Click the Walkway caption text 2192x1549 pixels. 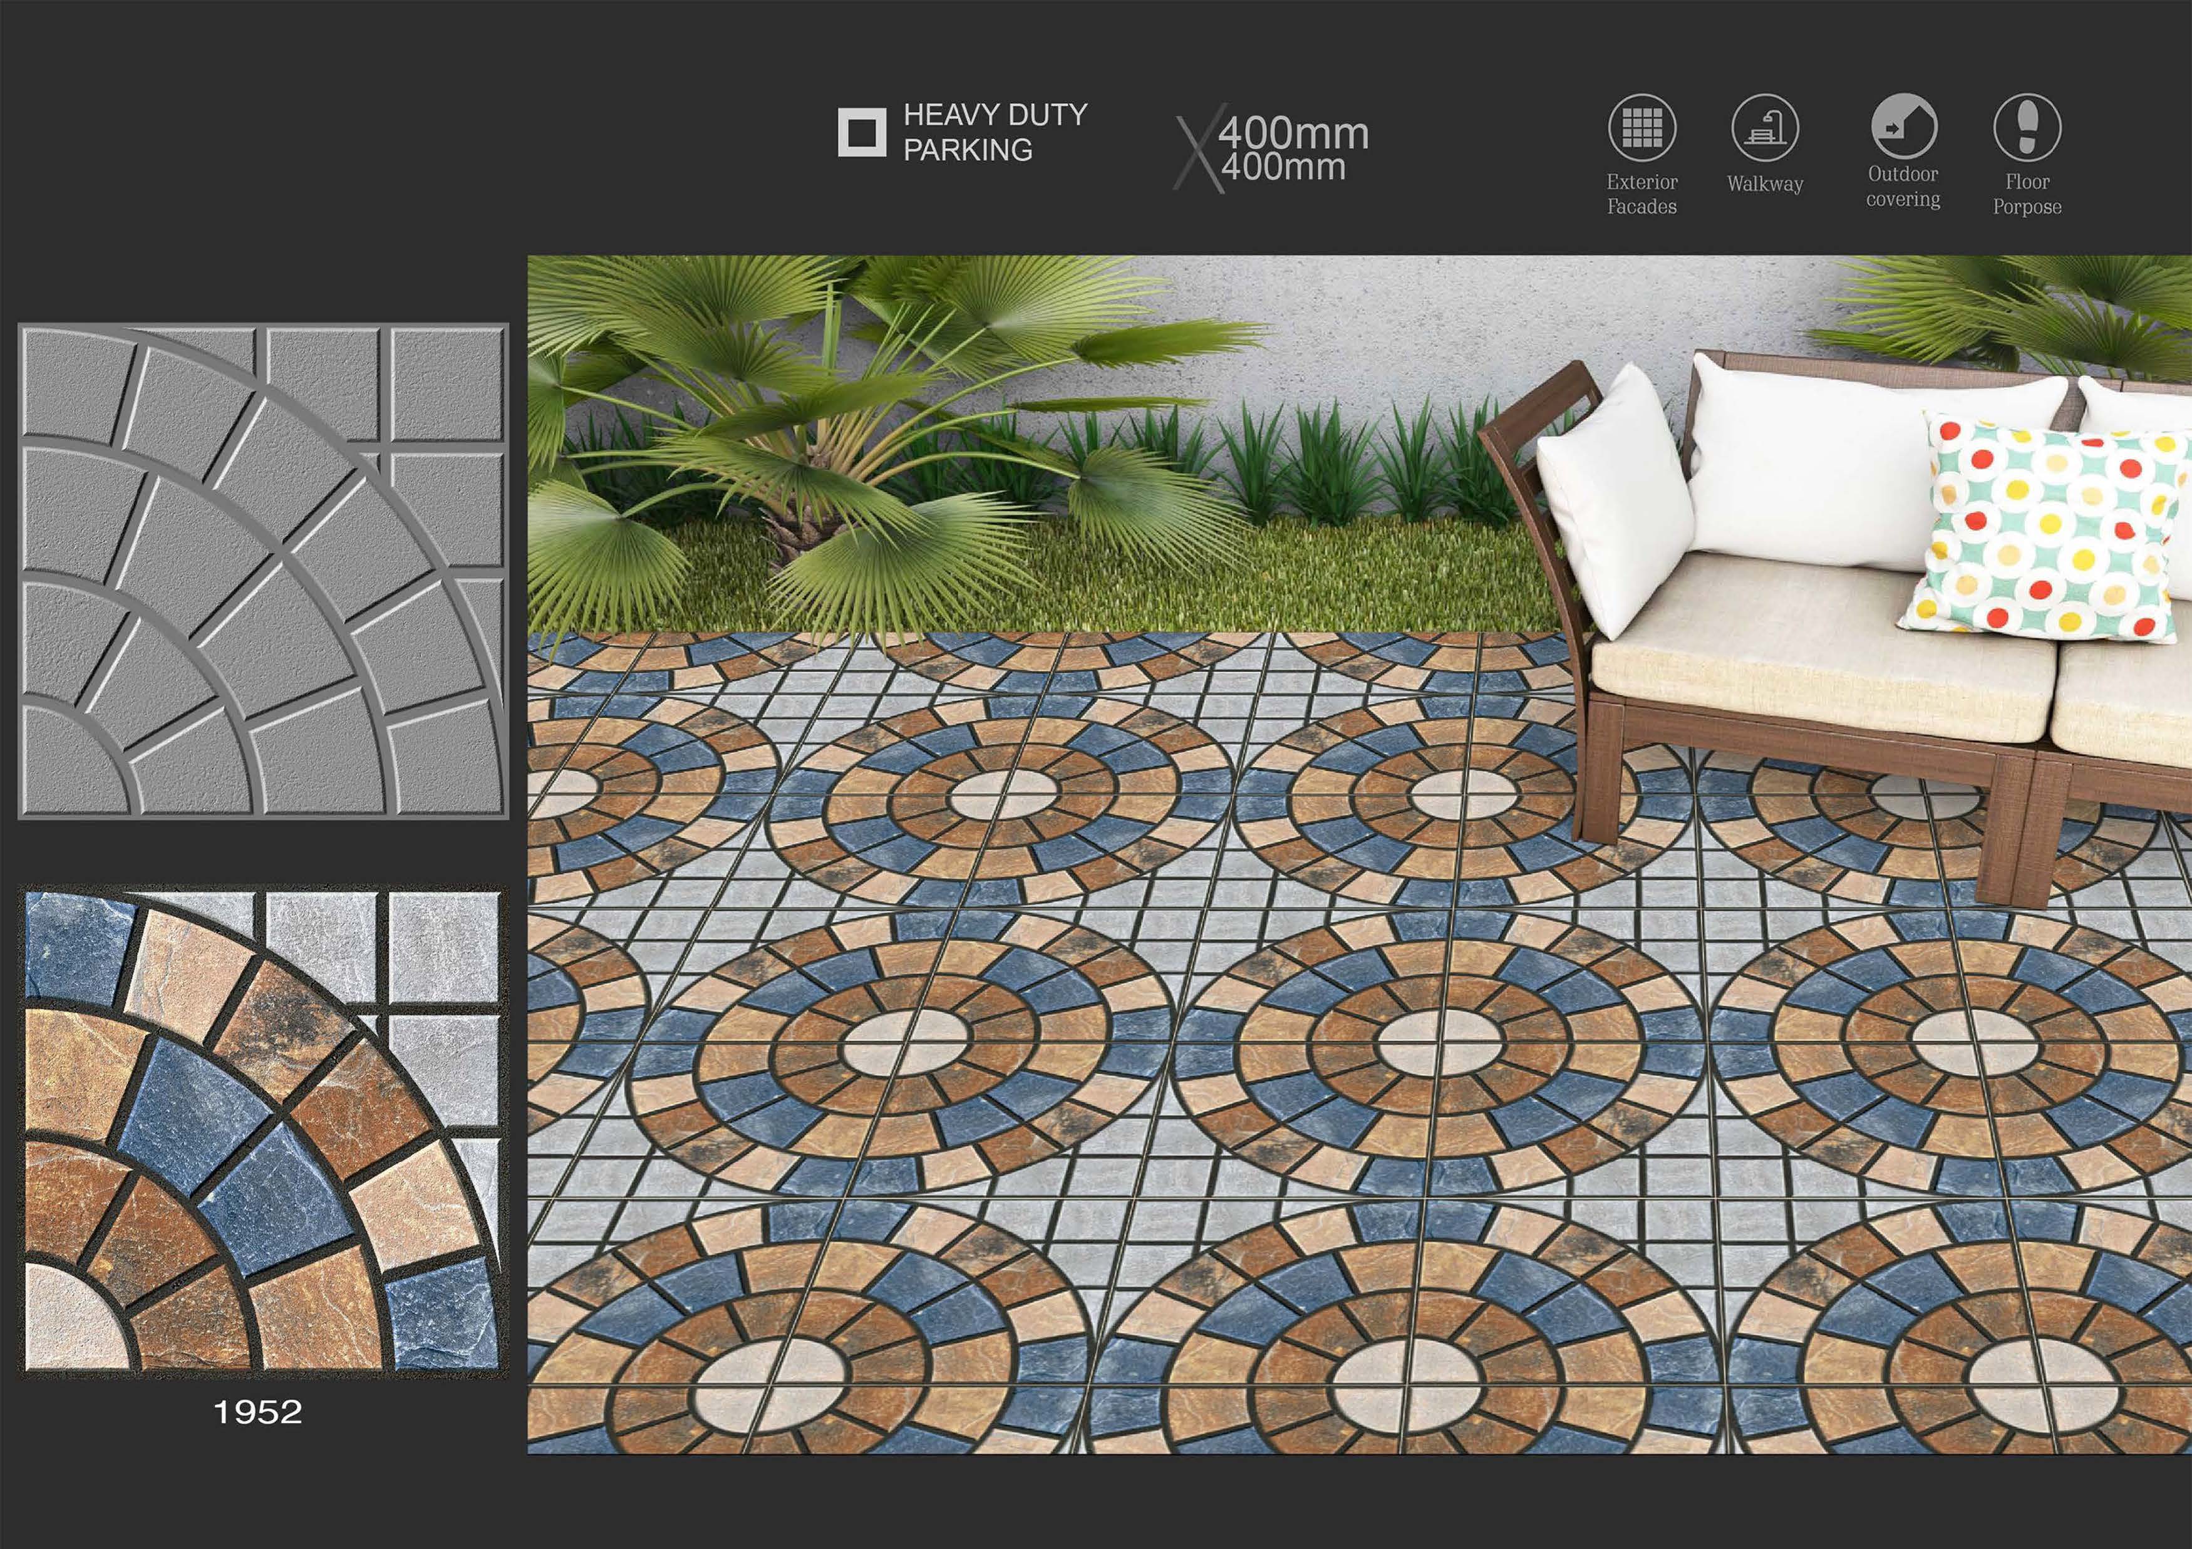pos(1765,184)
